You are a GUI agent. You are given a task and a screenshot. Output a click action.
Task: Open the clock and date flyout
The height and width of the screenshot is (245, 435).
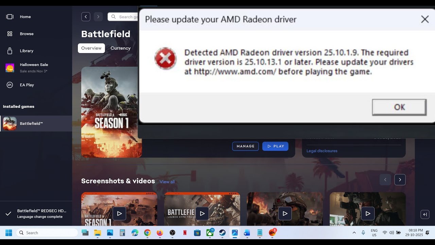point(414,233)
